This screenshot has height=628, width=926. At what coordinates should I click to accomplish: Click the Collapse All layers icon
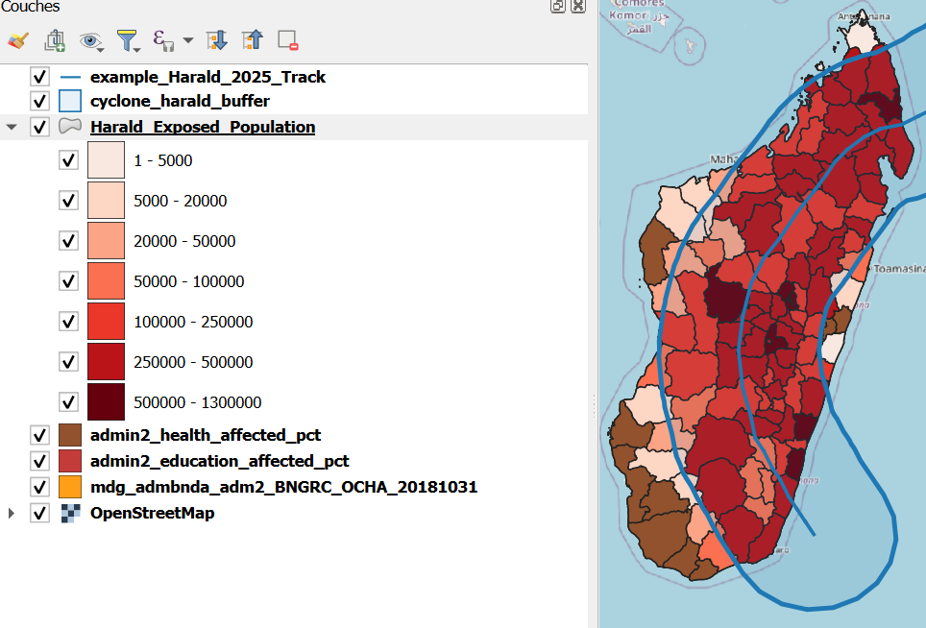[252, 40]
